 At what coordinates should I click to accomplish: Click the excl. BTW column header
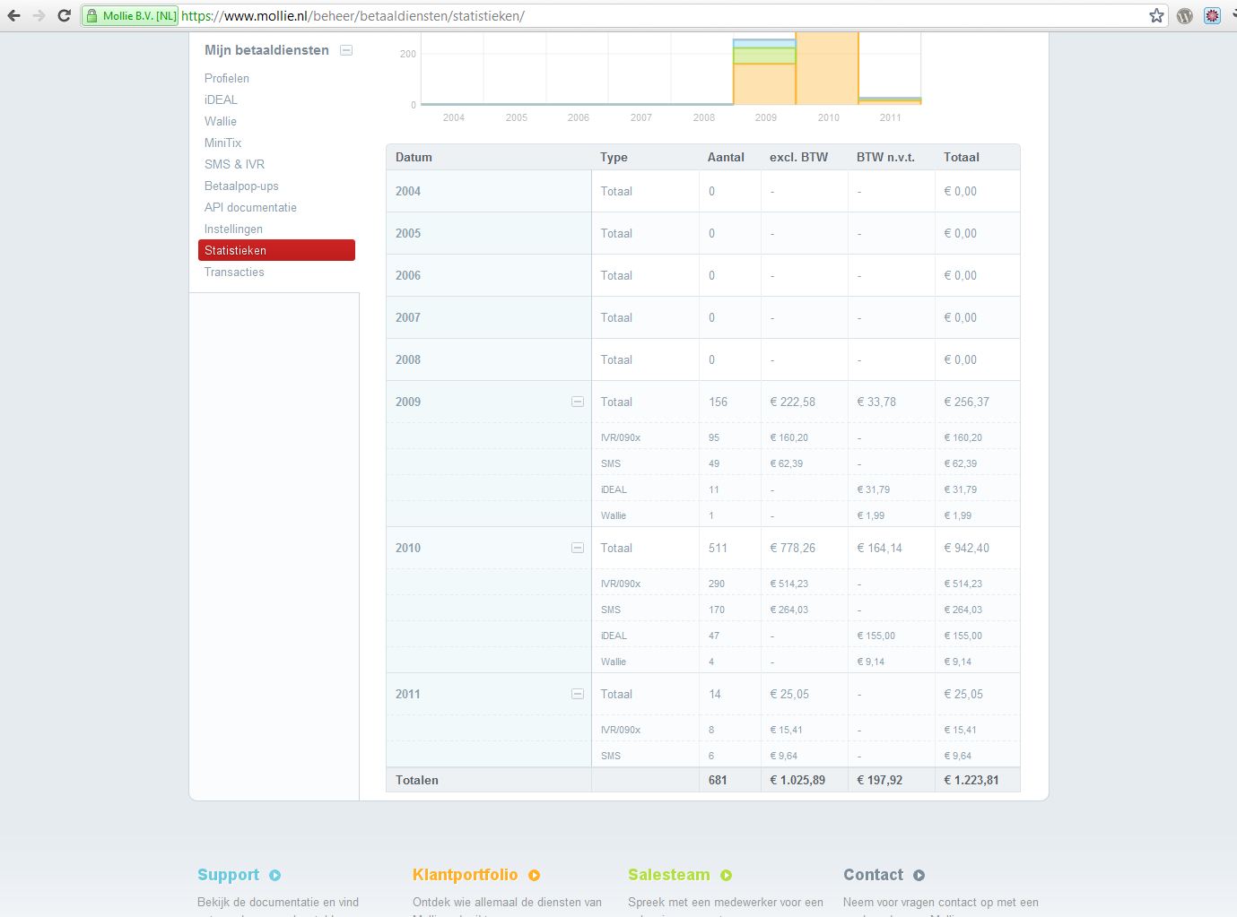[x=798, y=157]
